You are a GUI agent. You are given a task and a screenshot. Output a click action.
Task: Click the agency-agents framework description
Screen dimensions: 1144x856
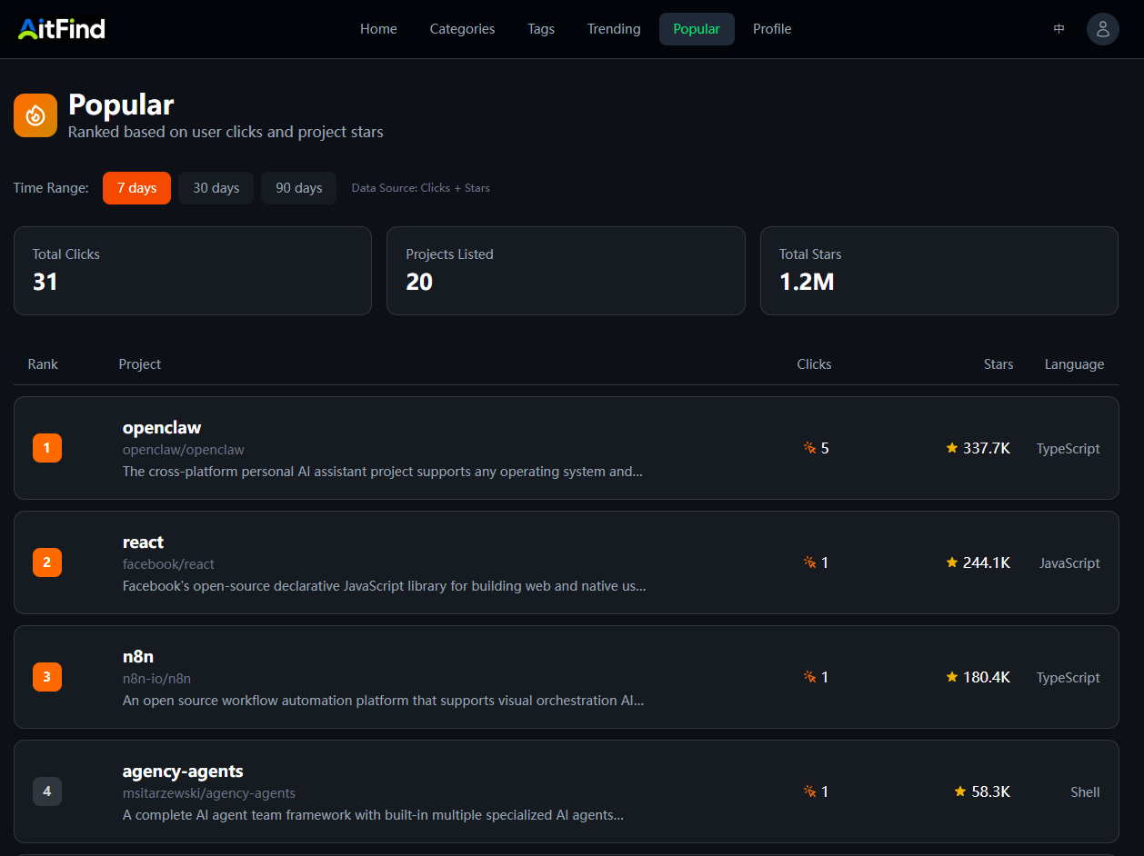tap(373, 815)
